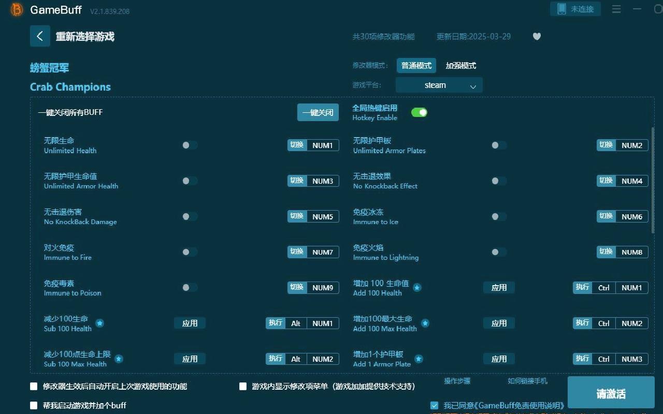The height and width of the screenshot is (414, 663).
Task: Check launch game and add buff checkbox
Action: 34,405
